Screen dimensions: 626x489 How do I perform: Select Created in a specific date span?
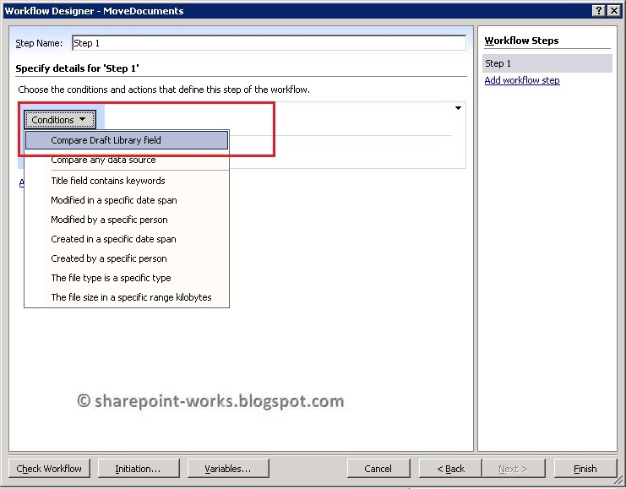click(x=127, y=239)
